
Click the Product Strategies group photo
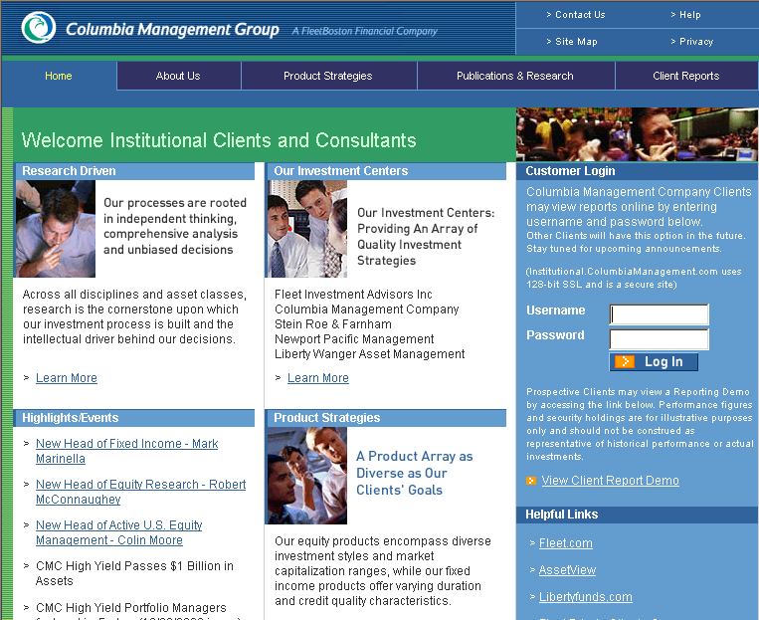(x=307, y=475)
